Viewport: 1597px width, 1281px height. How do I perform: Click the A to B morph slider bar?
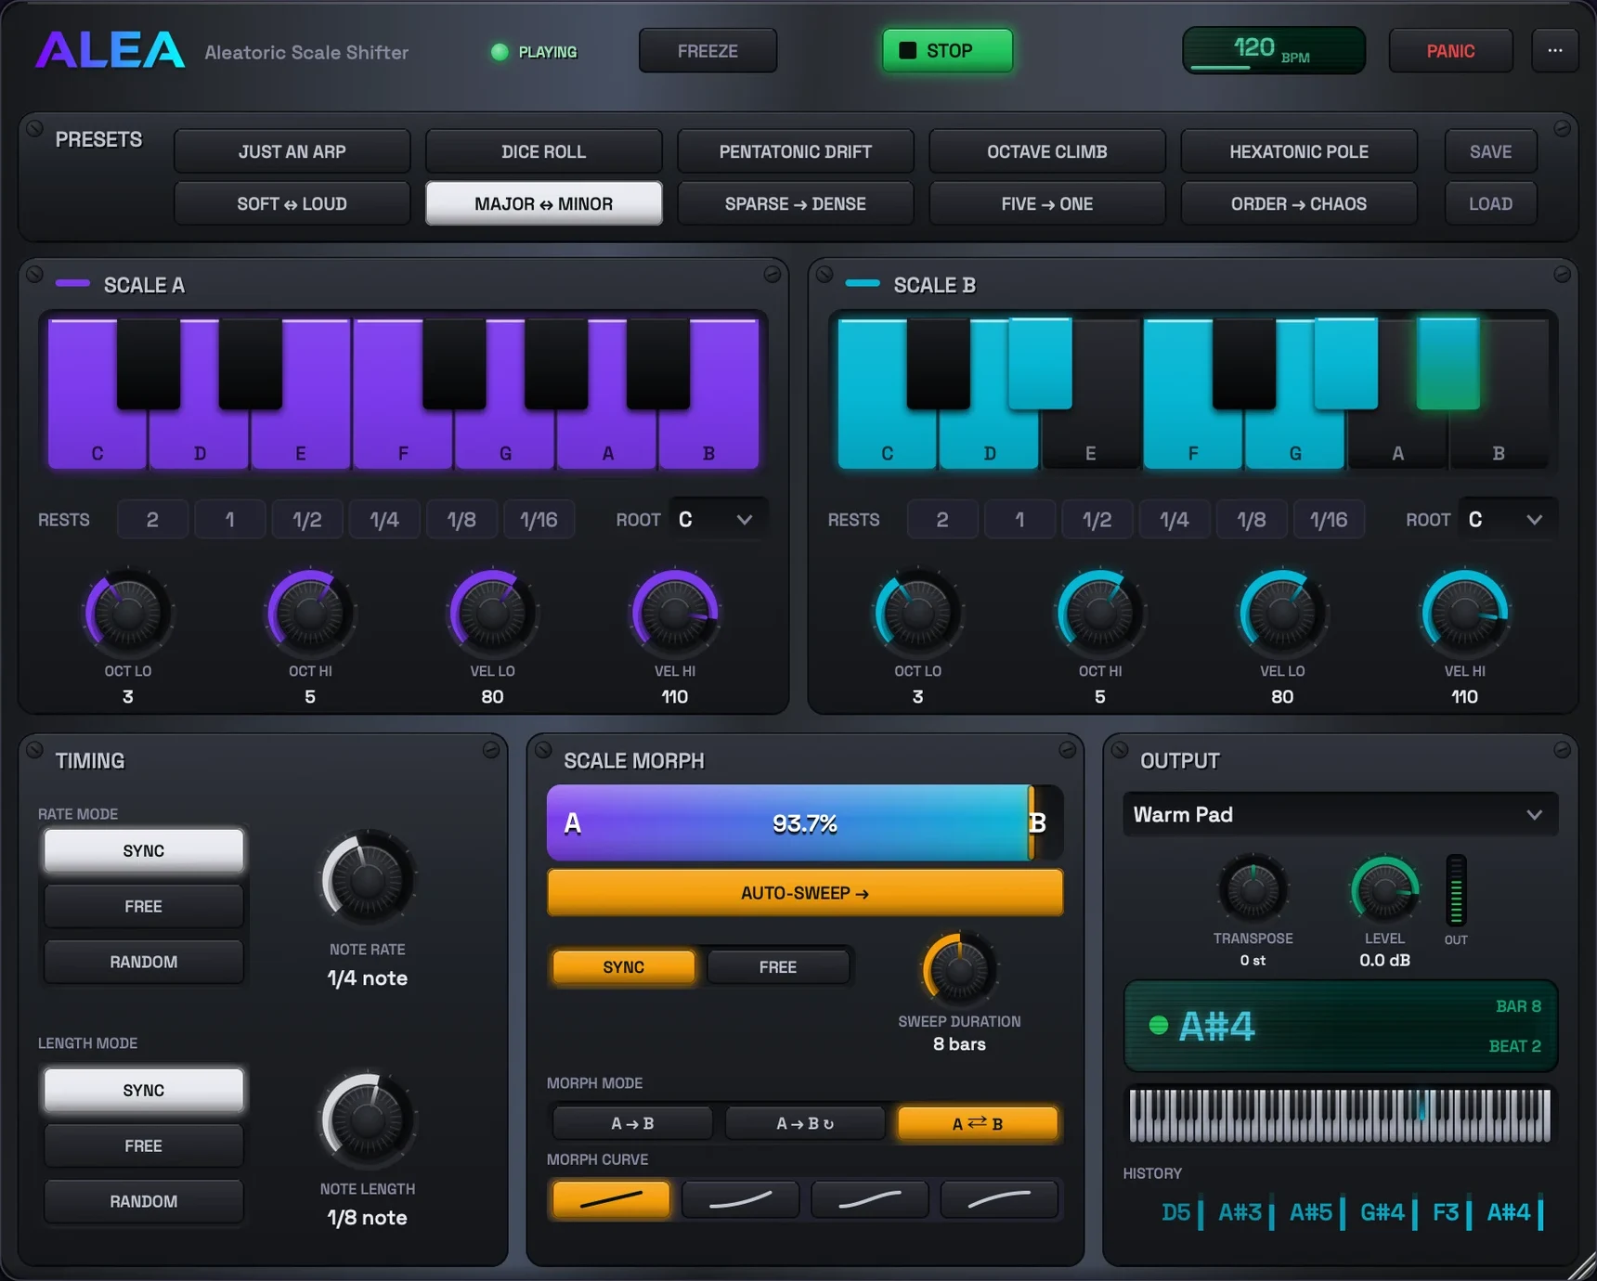805,822
